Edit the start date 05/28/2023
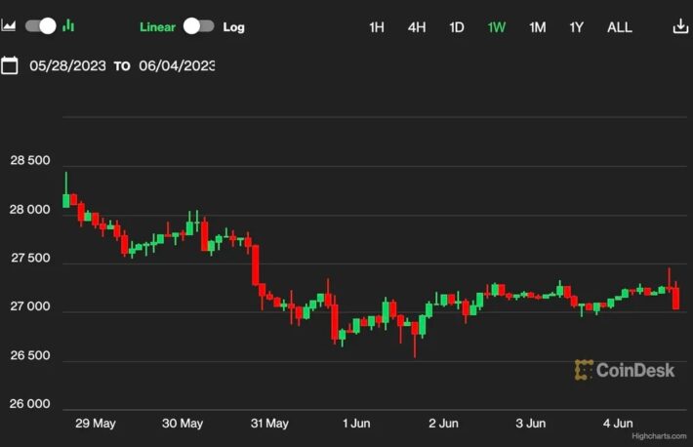This screenshot has height=447, width=693. [x=67, y=65]
